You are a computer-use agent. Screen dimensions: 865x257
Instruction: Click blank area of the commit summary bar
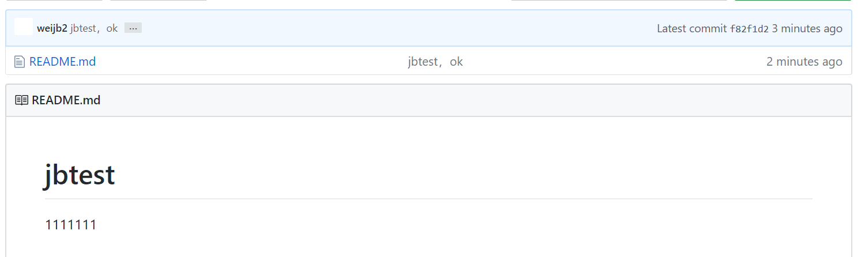point(403,29)
